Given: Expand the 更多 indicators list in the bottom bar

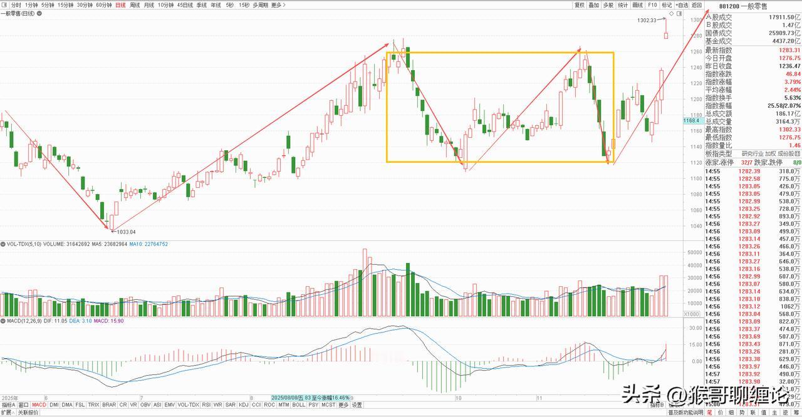Looking at the screenshot, I should coord(343,404).
